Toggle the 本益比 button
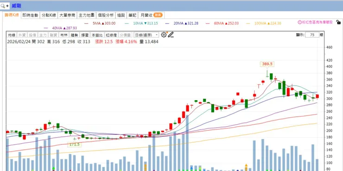 97,35
